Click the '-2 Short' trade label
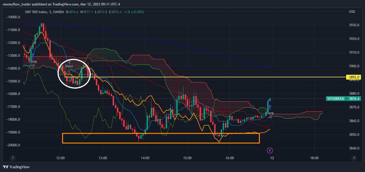365x172 pixels. 69,64
